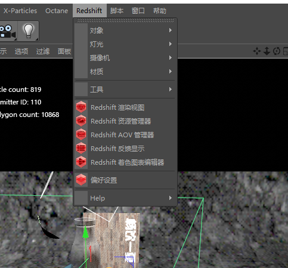Open Redshift 渲染视图
This screenshot has height=268, width=288.
pos(125,107)
